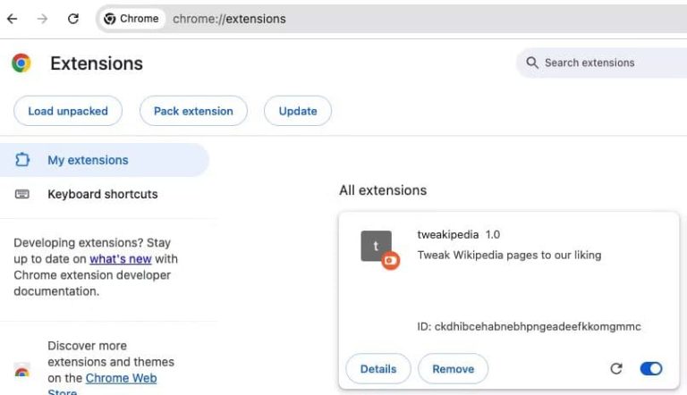The height and width of the screenshot is (395, 687).
Task: Reload the tweakipedia extension
Action: click(x=616, y=369)
